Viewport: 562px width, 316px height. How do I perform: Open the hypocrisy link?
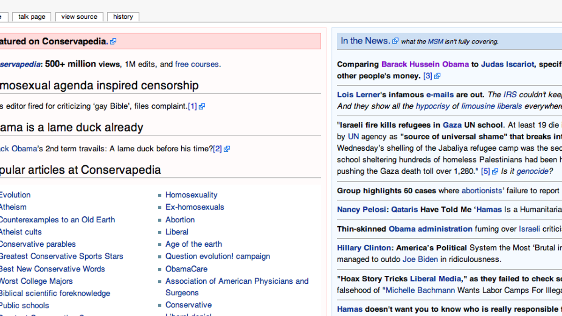(x=433, y=106)
